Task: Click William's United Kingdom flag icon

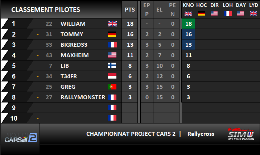Action: coord(112,24)
